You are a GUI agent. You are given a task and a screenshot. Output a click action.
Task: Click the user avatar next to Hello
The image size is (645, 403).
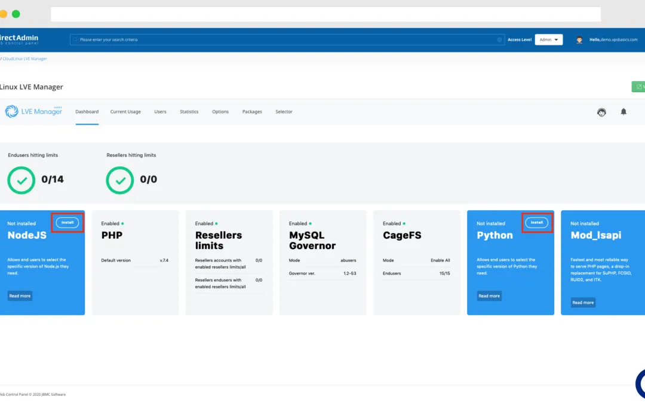[x=579, y=40]
